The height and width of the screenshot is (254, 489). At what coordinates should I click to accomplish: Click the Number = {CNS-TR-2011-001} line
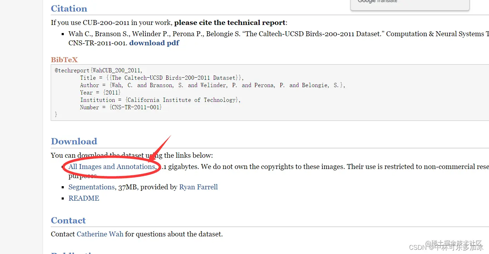pyautogui.click(x=121, y=107)
